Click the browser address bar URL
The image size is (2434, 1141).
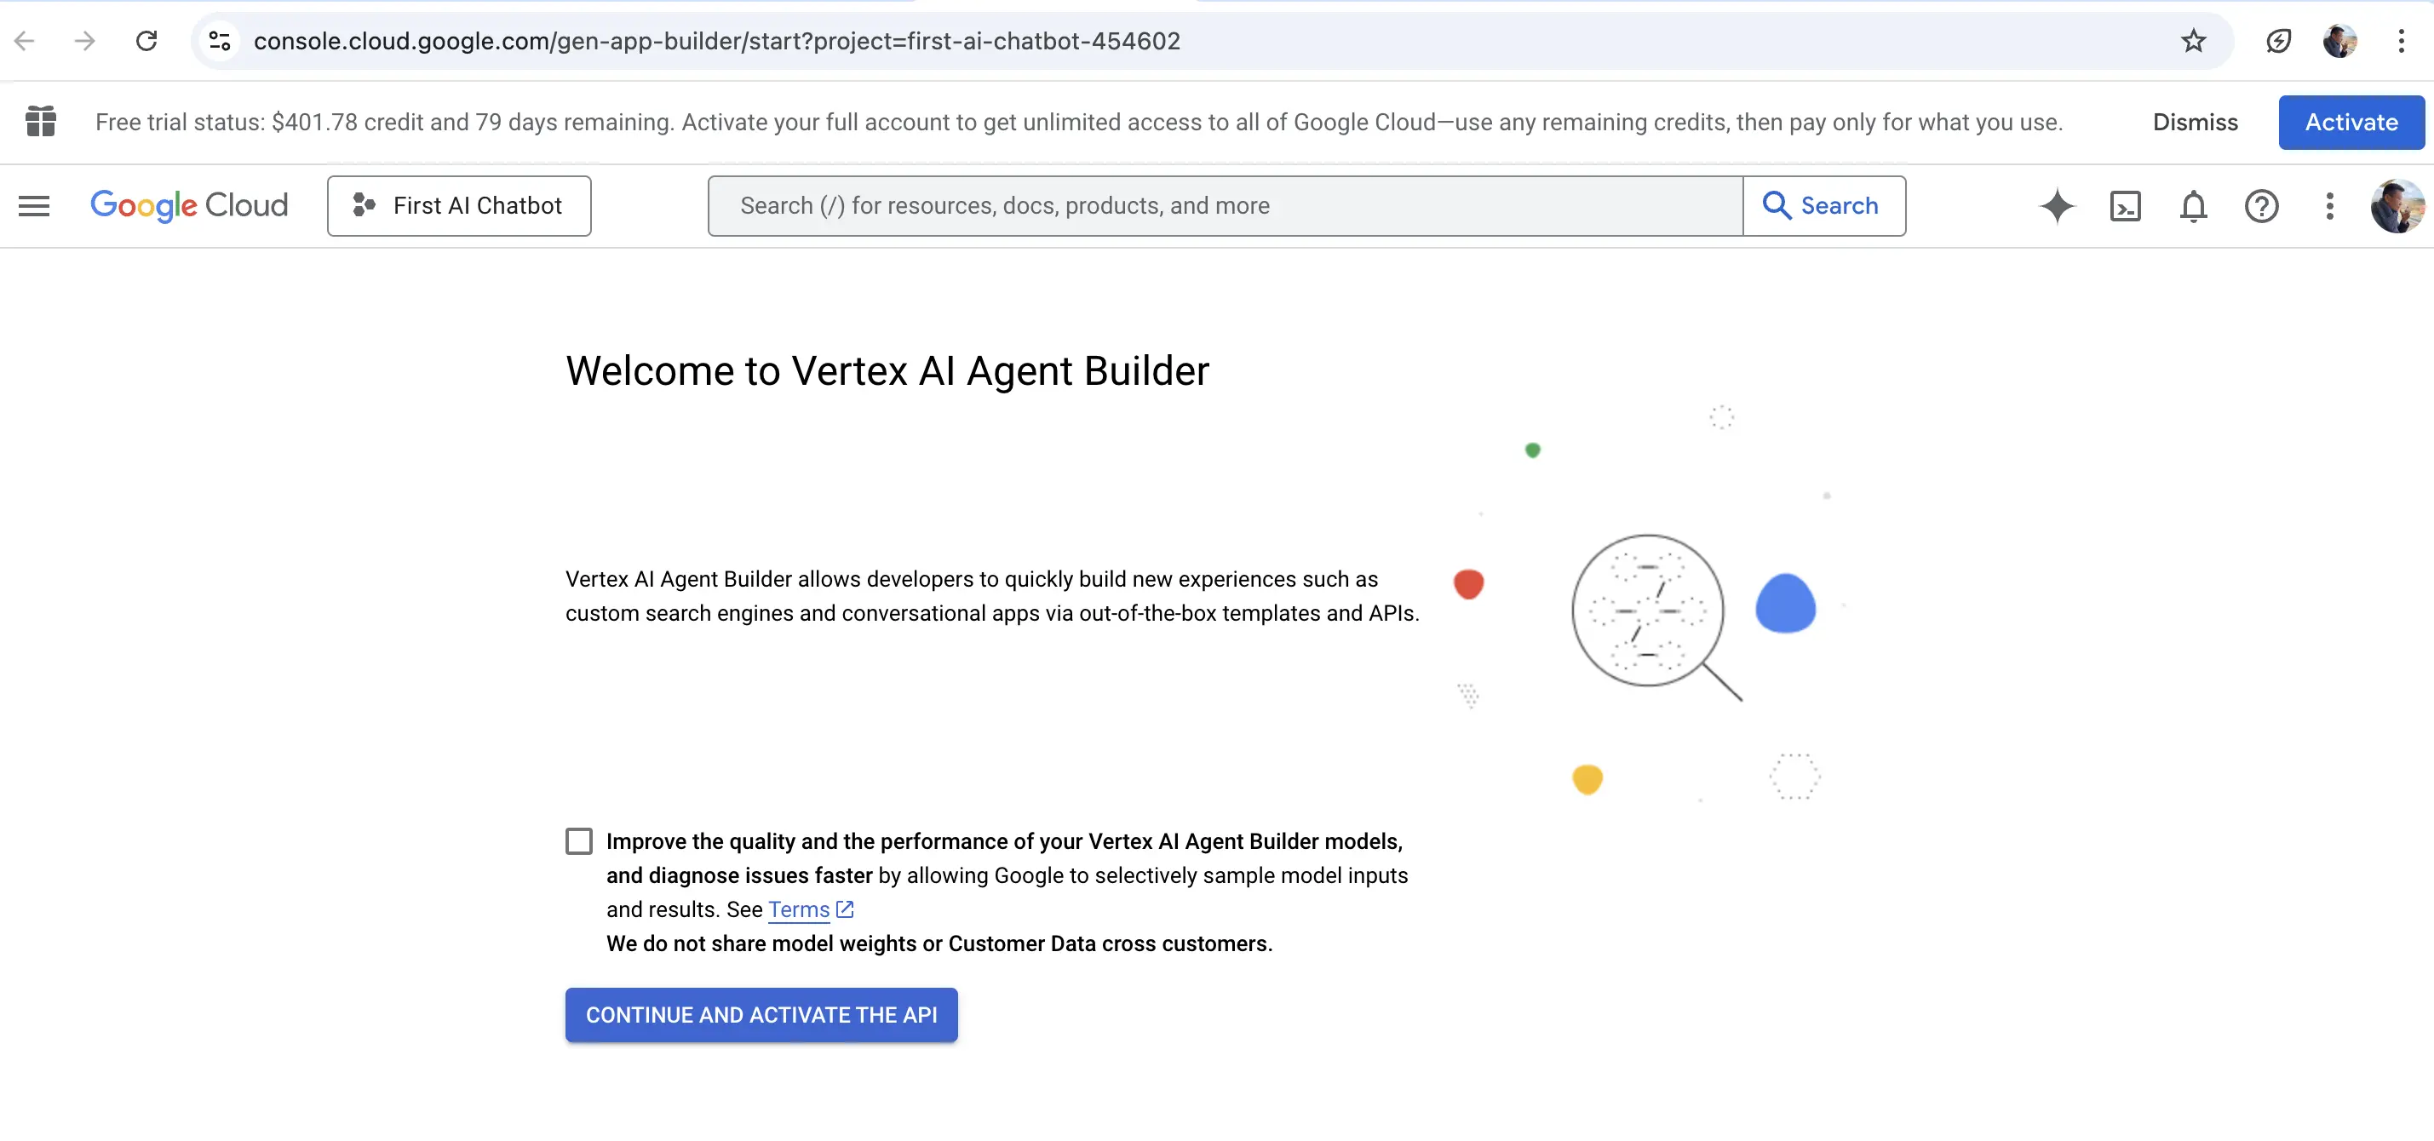pos(716,41)
